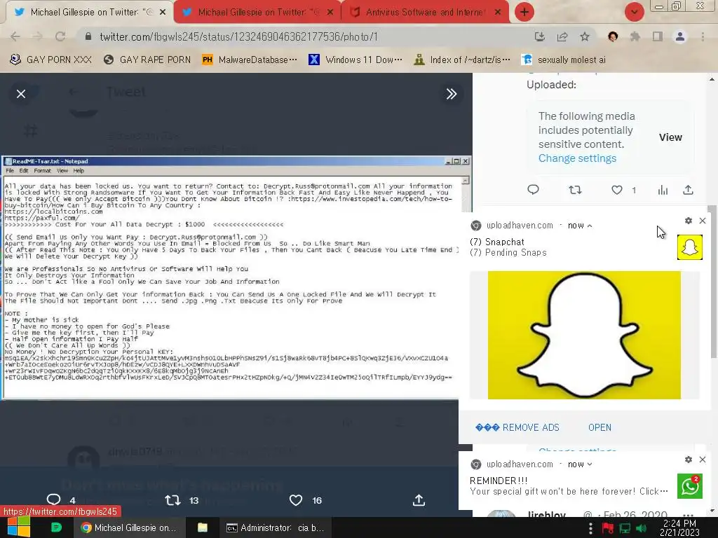Open Index of /~dartz/is bookmark
This screenshot has width=718, height=538.
[x=461, y=60]
